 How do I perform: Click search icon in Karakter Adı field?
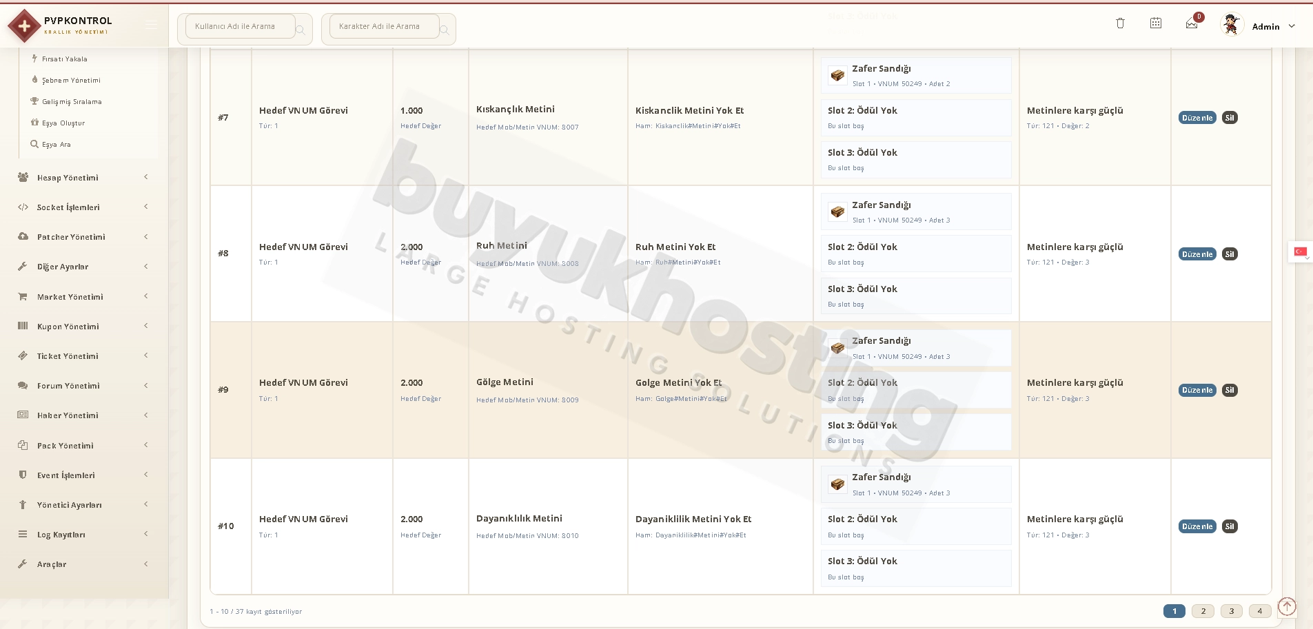point(445,30)
